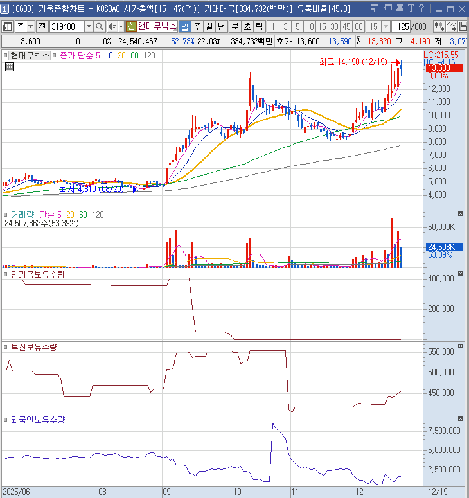Click the candle count field showing 125
This screenshot has height=498, width=469.
tap(403, 26)
